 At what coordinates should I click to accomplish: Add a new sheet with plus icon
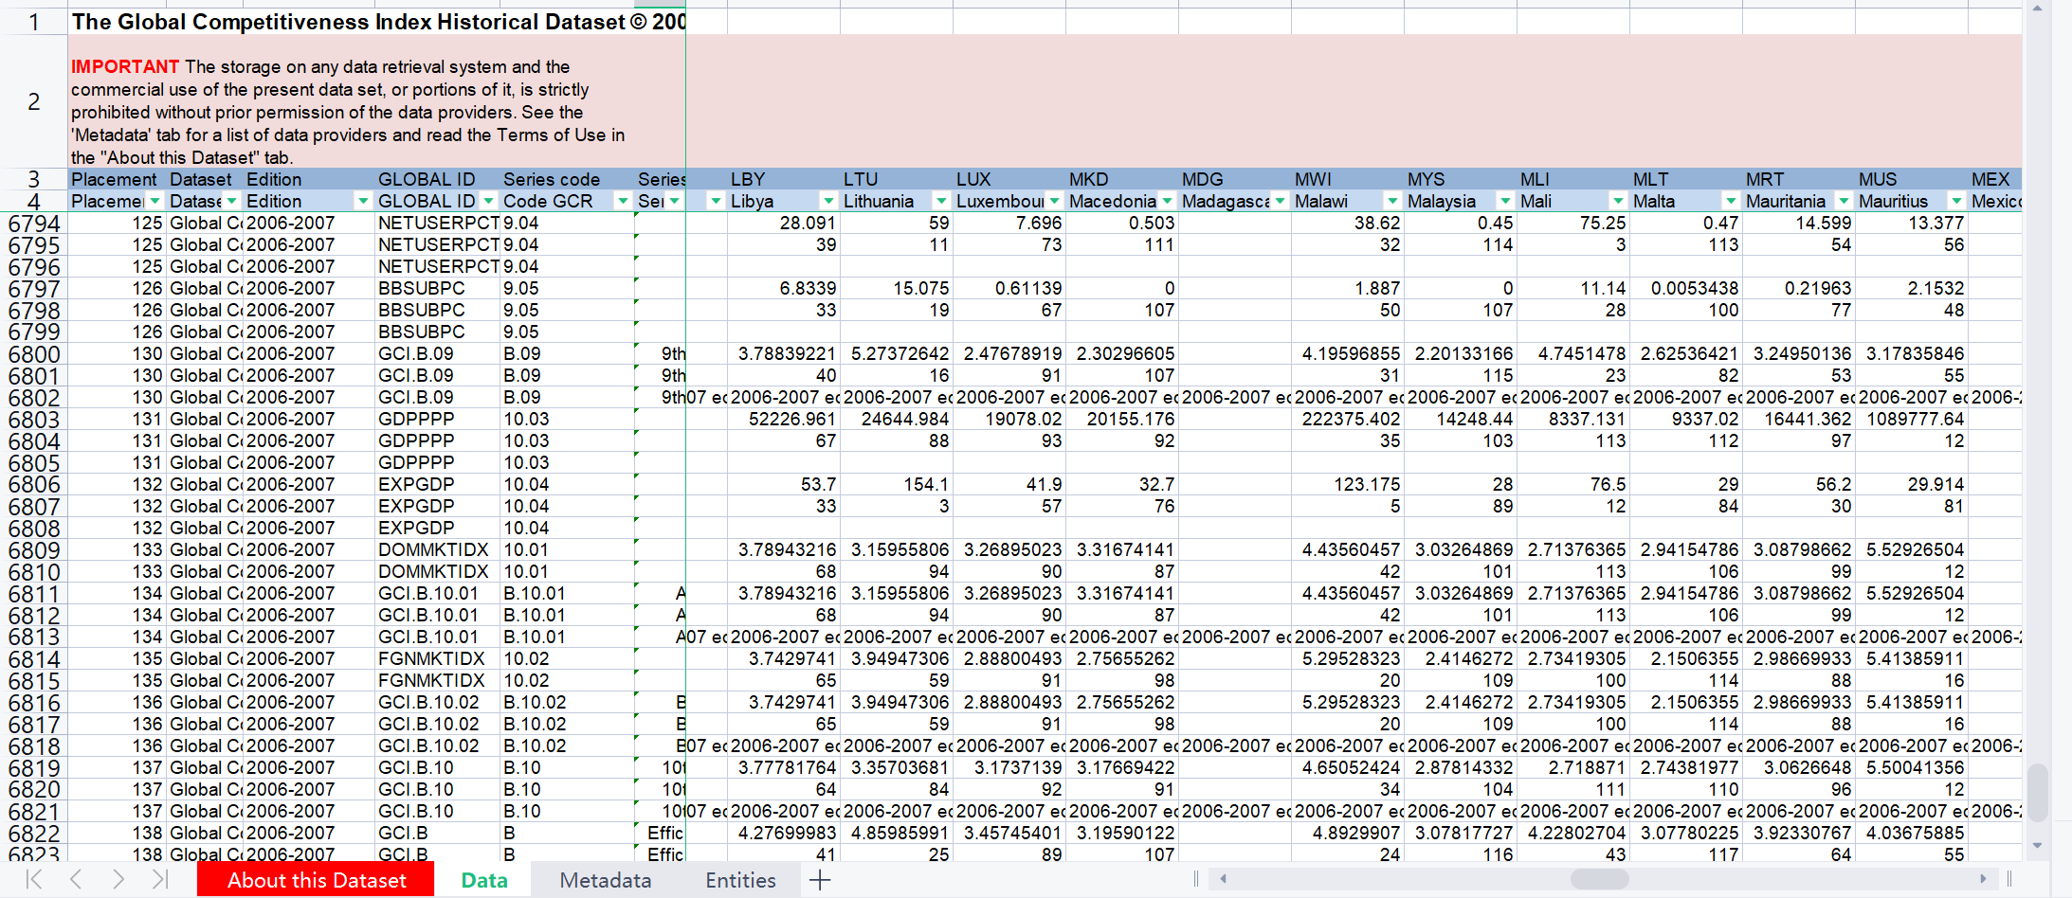tap(820, 880)
